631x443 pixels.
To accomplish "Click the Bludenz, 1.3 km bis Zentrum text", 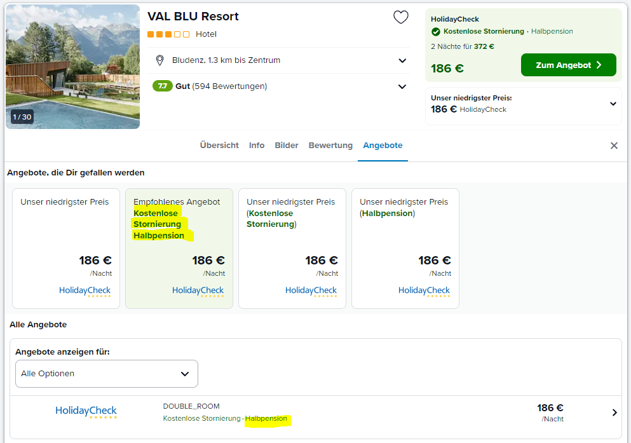I will [x=226, y=60].
